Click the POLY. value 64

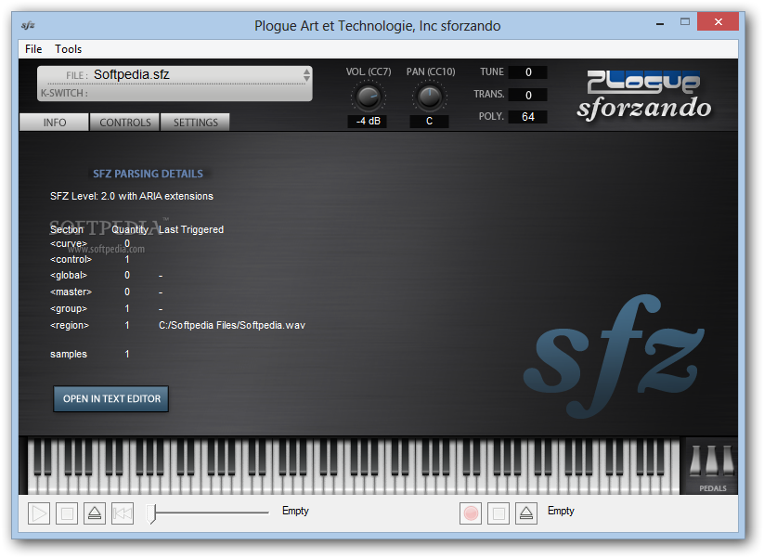tap(528, 117)
